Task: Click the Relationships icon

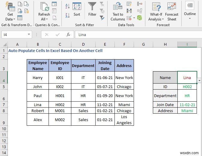Action: [140, 11]
